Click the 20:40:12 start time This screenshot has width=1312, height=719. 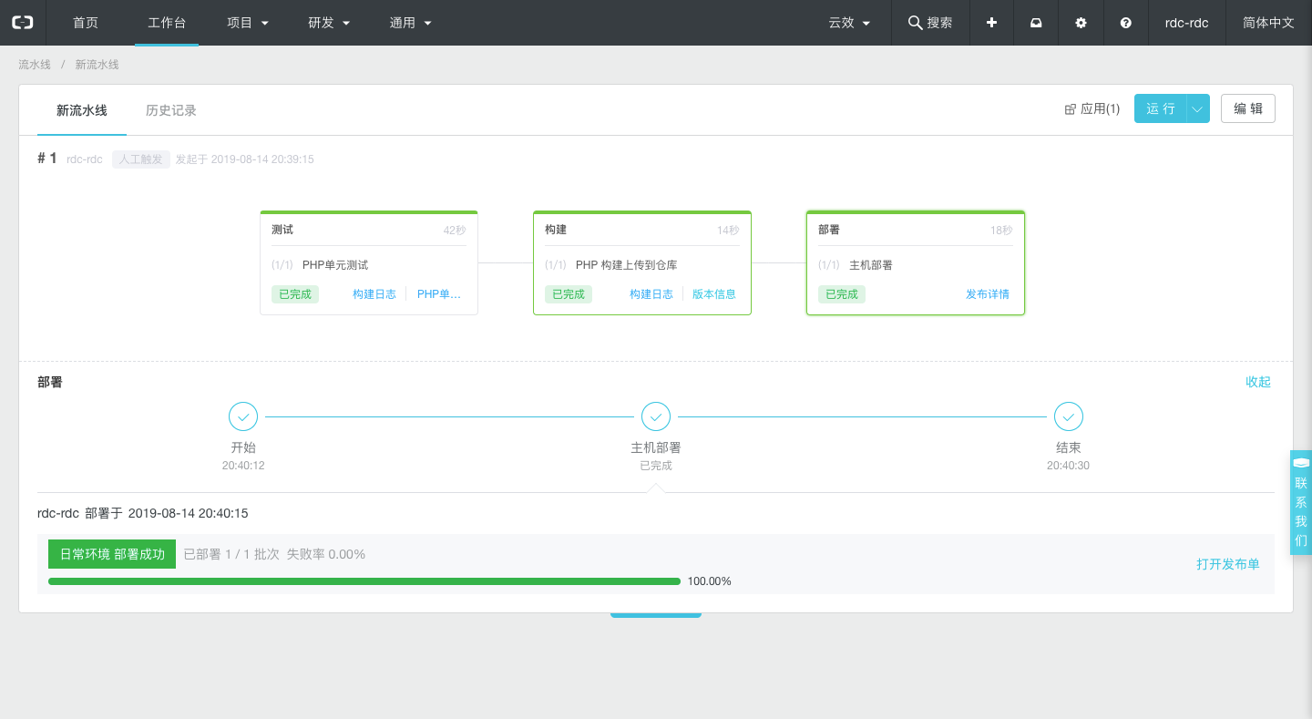click(243, 466)
